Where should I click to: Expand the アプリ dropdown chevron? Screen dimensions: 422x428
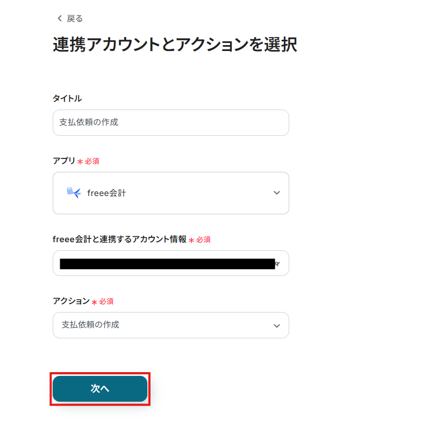coord(276,193)
